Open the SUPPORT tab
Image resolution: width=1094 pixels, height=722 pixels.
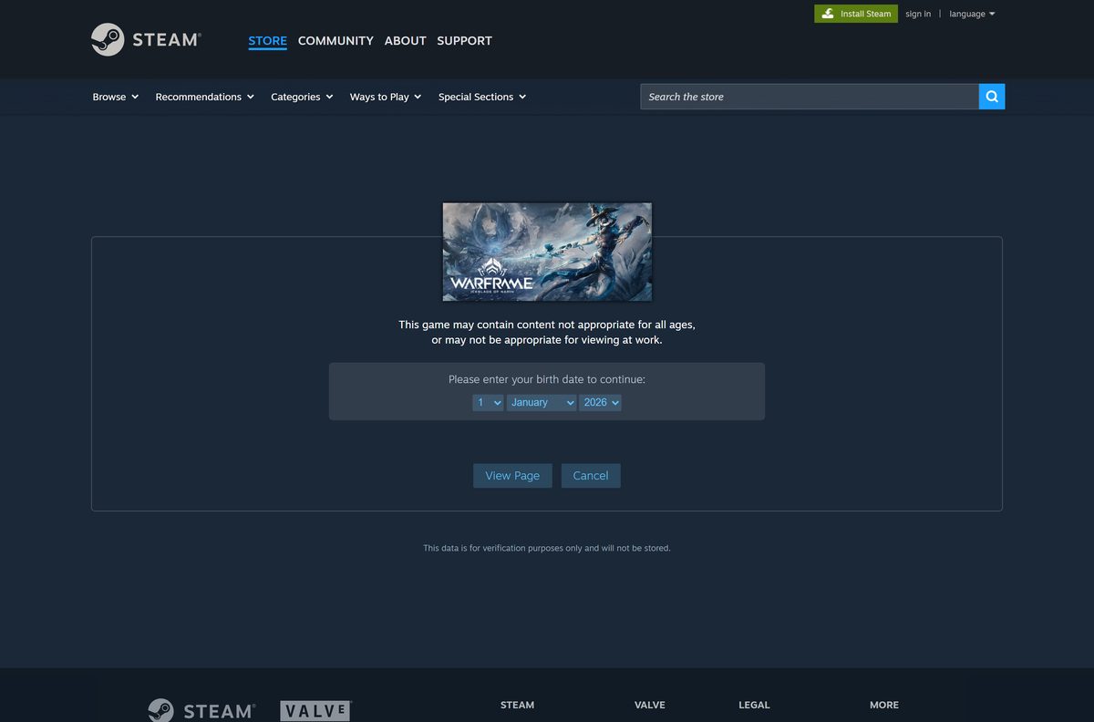pos(464,41)
